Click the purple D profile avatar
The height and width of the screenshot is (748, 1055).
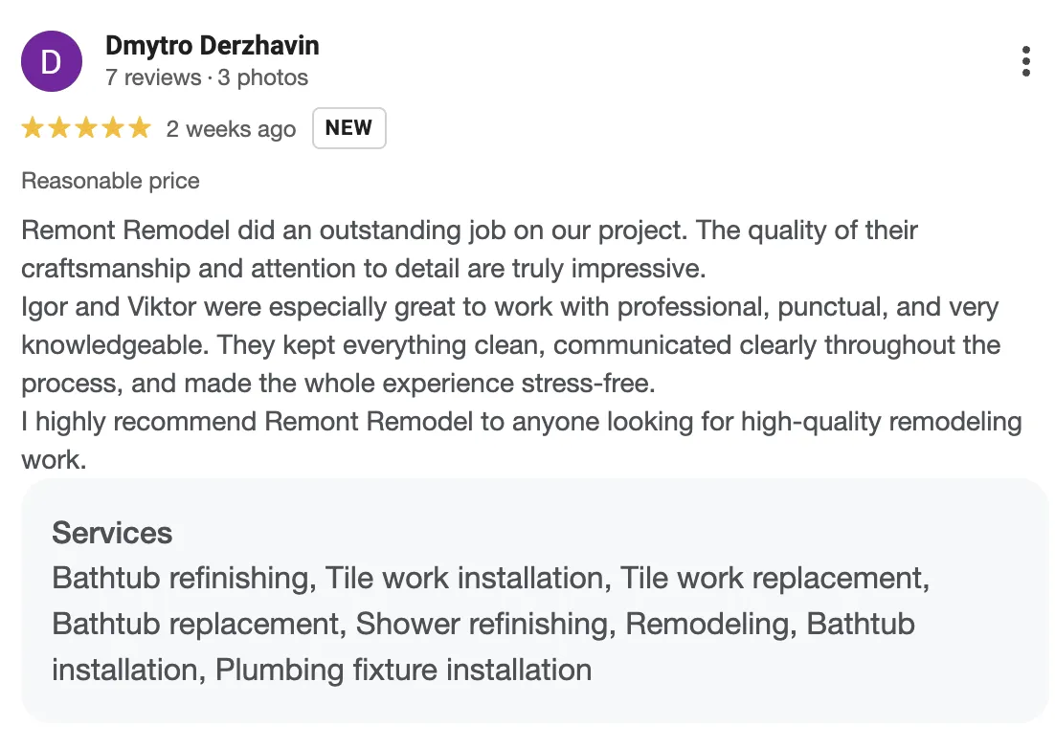click(51, 62)
